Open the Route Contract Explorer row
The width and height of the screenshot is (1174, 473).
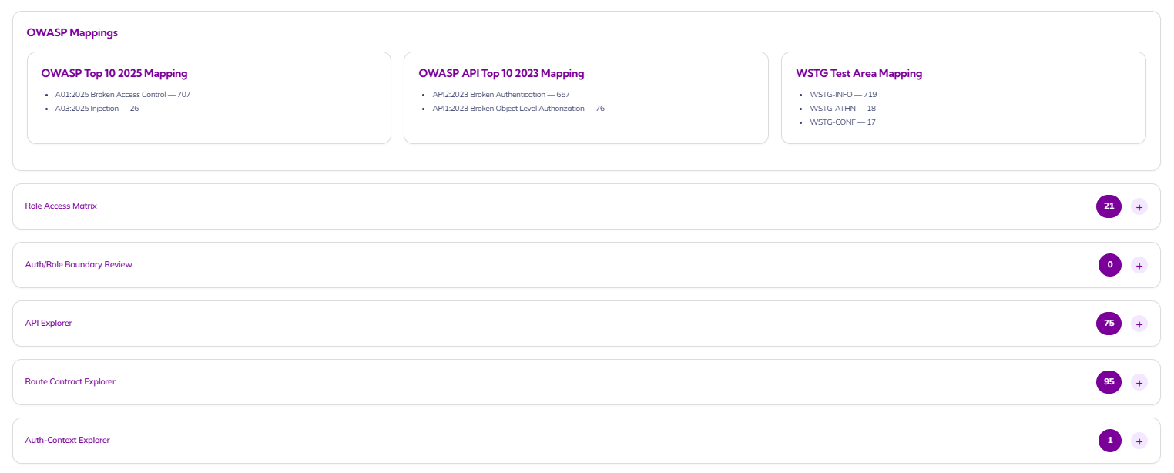[x=70, y=382]
